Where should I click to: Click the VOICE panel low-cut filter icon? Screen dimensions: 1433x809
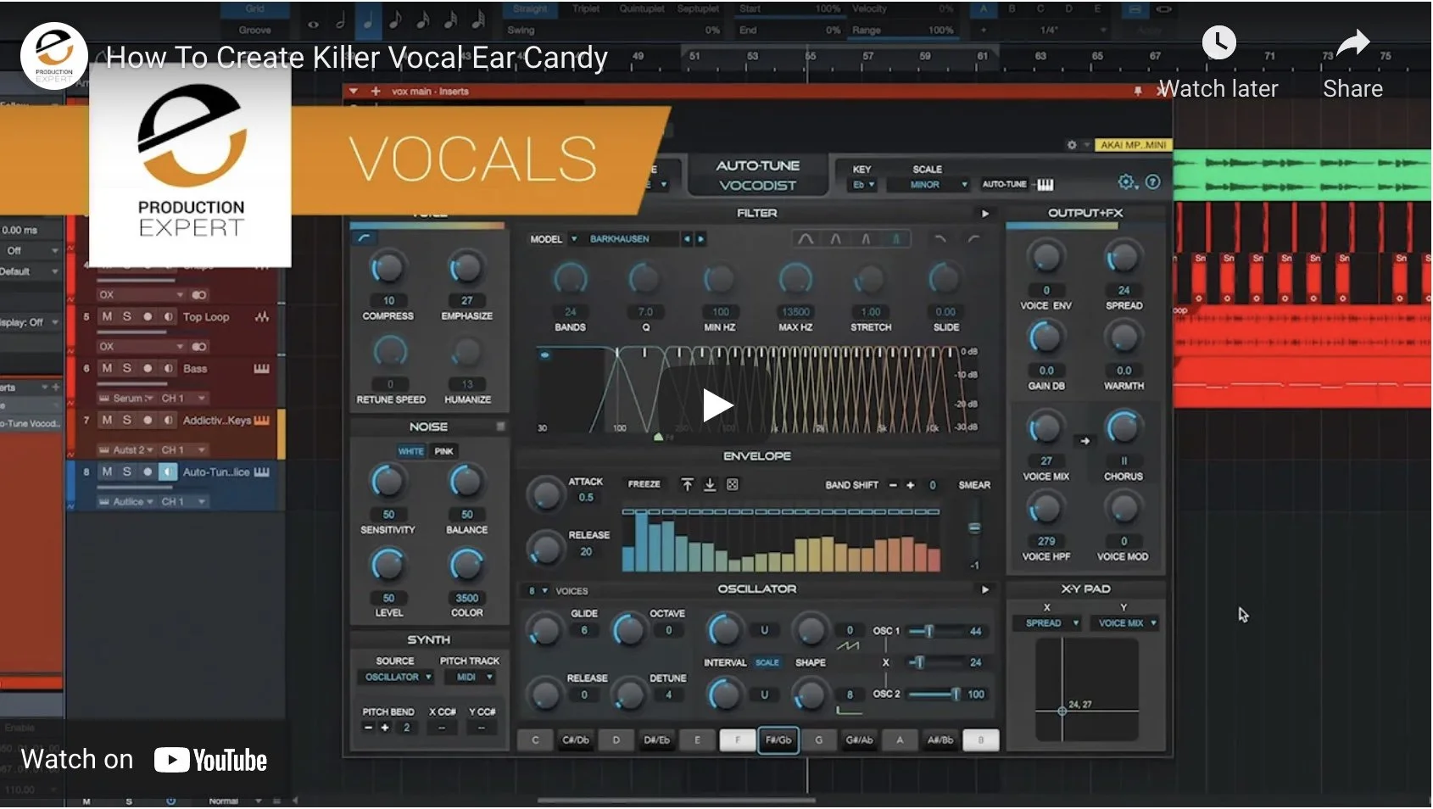coord(365,238)
